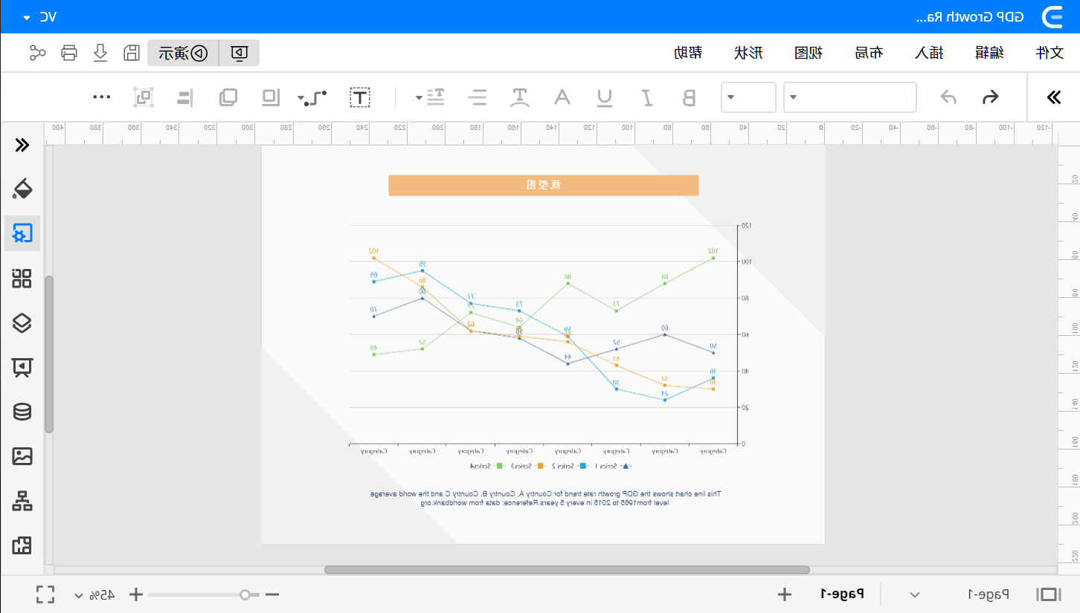This screenshot has height=613, width=1080.
Task: Open the database sidebar panel
Action: point(22,412)
